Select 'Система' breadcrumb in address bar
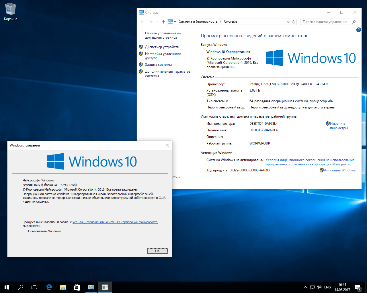 (x=231, y=21)
